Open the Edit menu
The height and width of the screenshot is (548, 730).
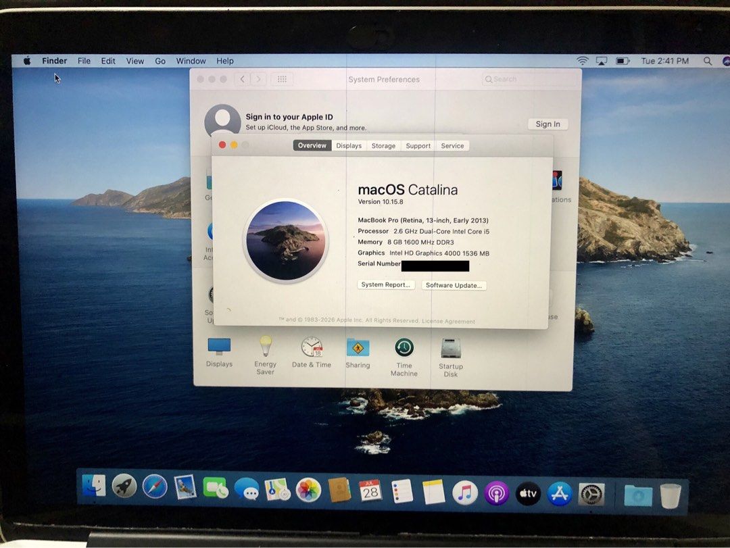[108, 61]
